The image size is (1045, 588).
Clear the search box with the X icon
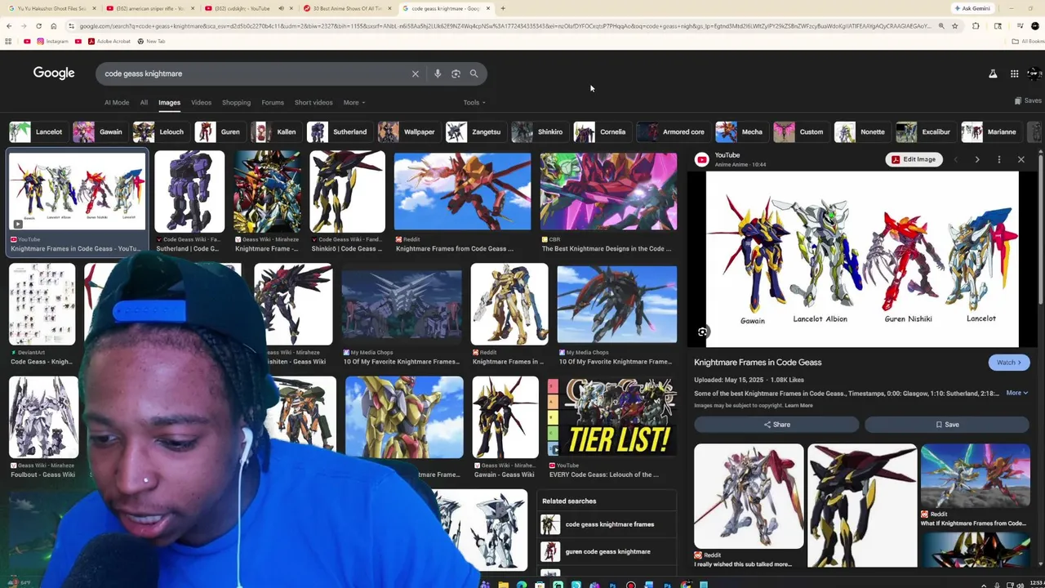click(x=415, y=73)
